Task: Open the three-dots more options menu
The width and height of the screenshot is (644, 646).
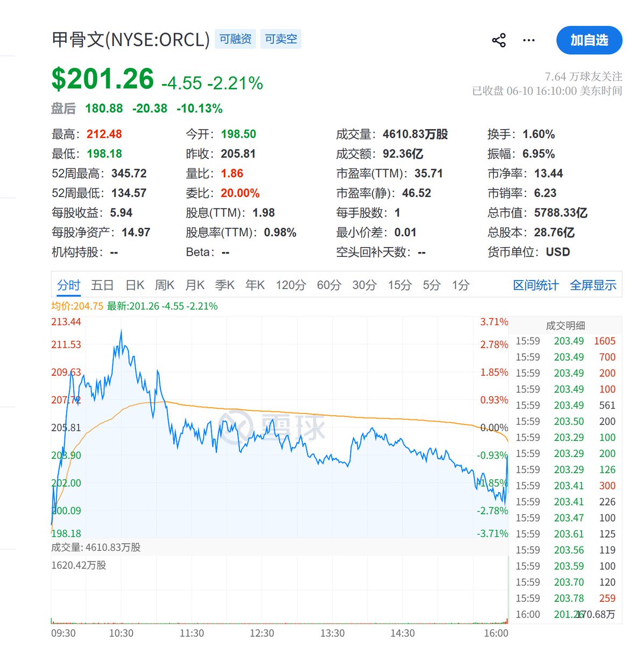Action: (x=529, y=40)
